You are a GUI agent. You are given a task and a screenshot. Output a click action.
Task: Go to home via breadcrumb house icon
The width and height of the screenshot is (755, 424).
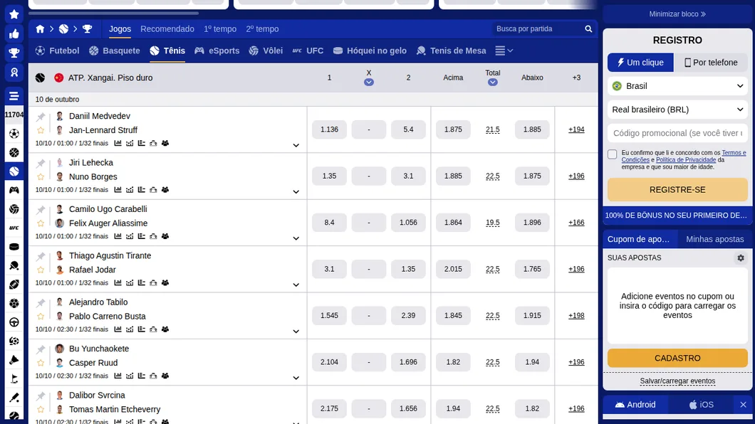pyautogui.click(x=40, y=29)
